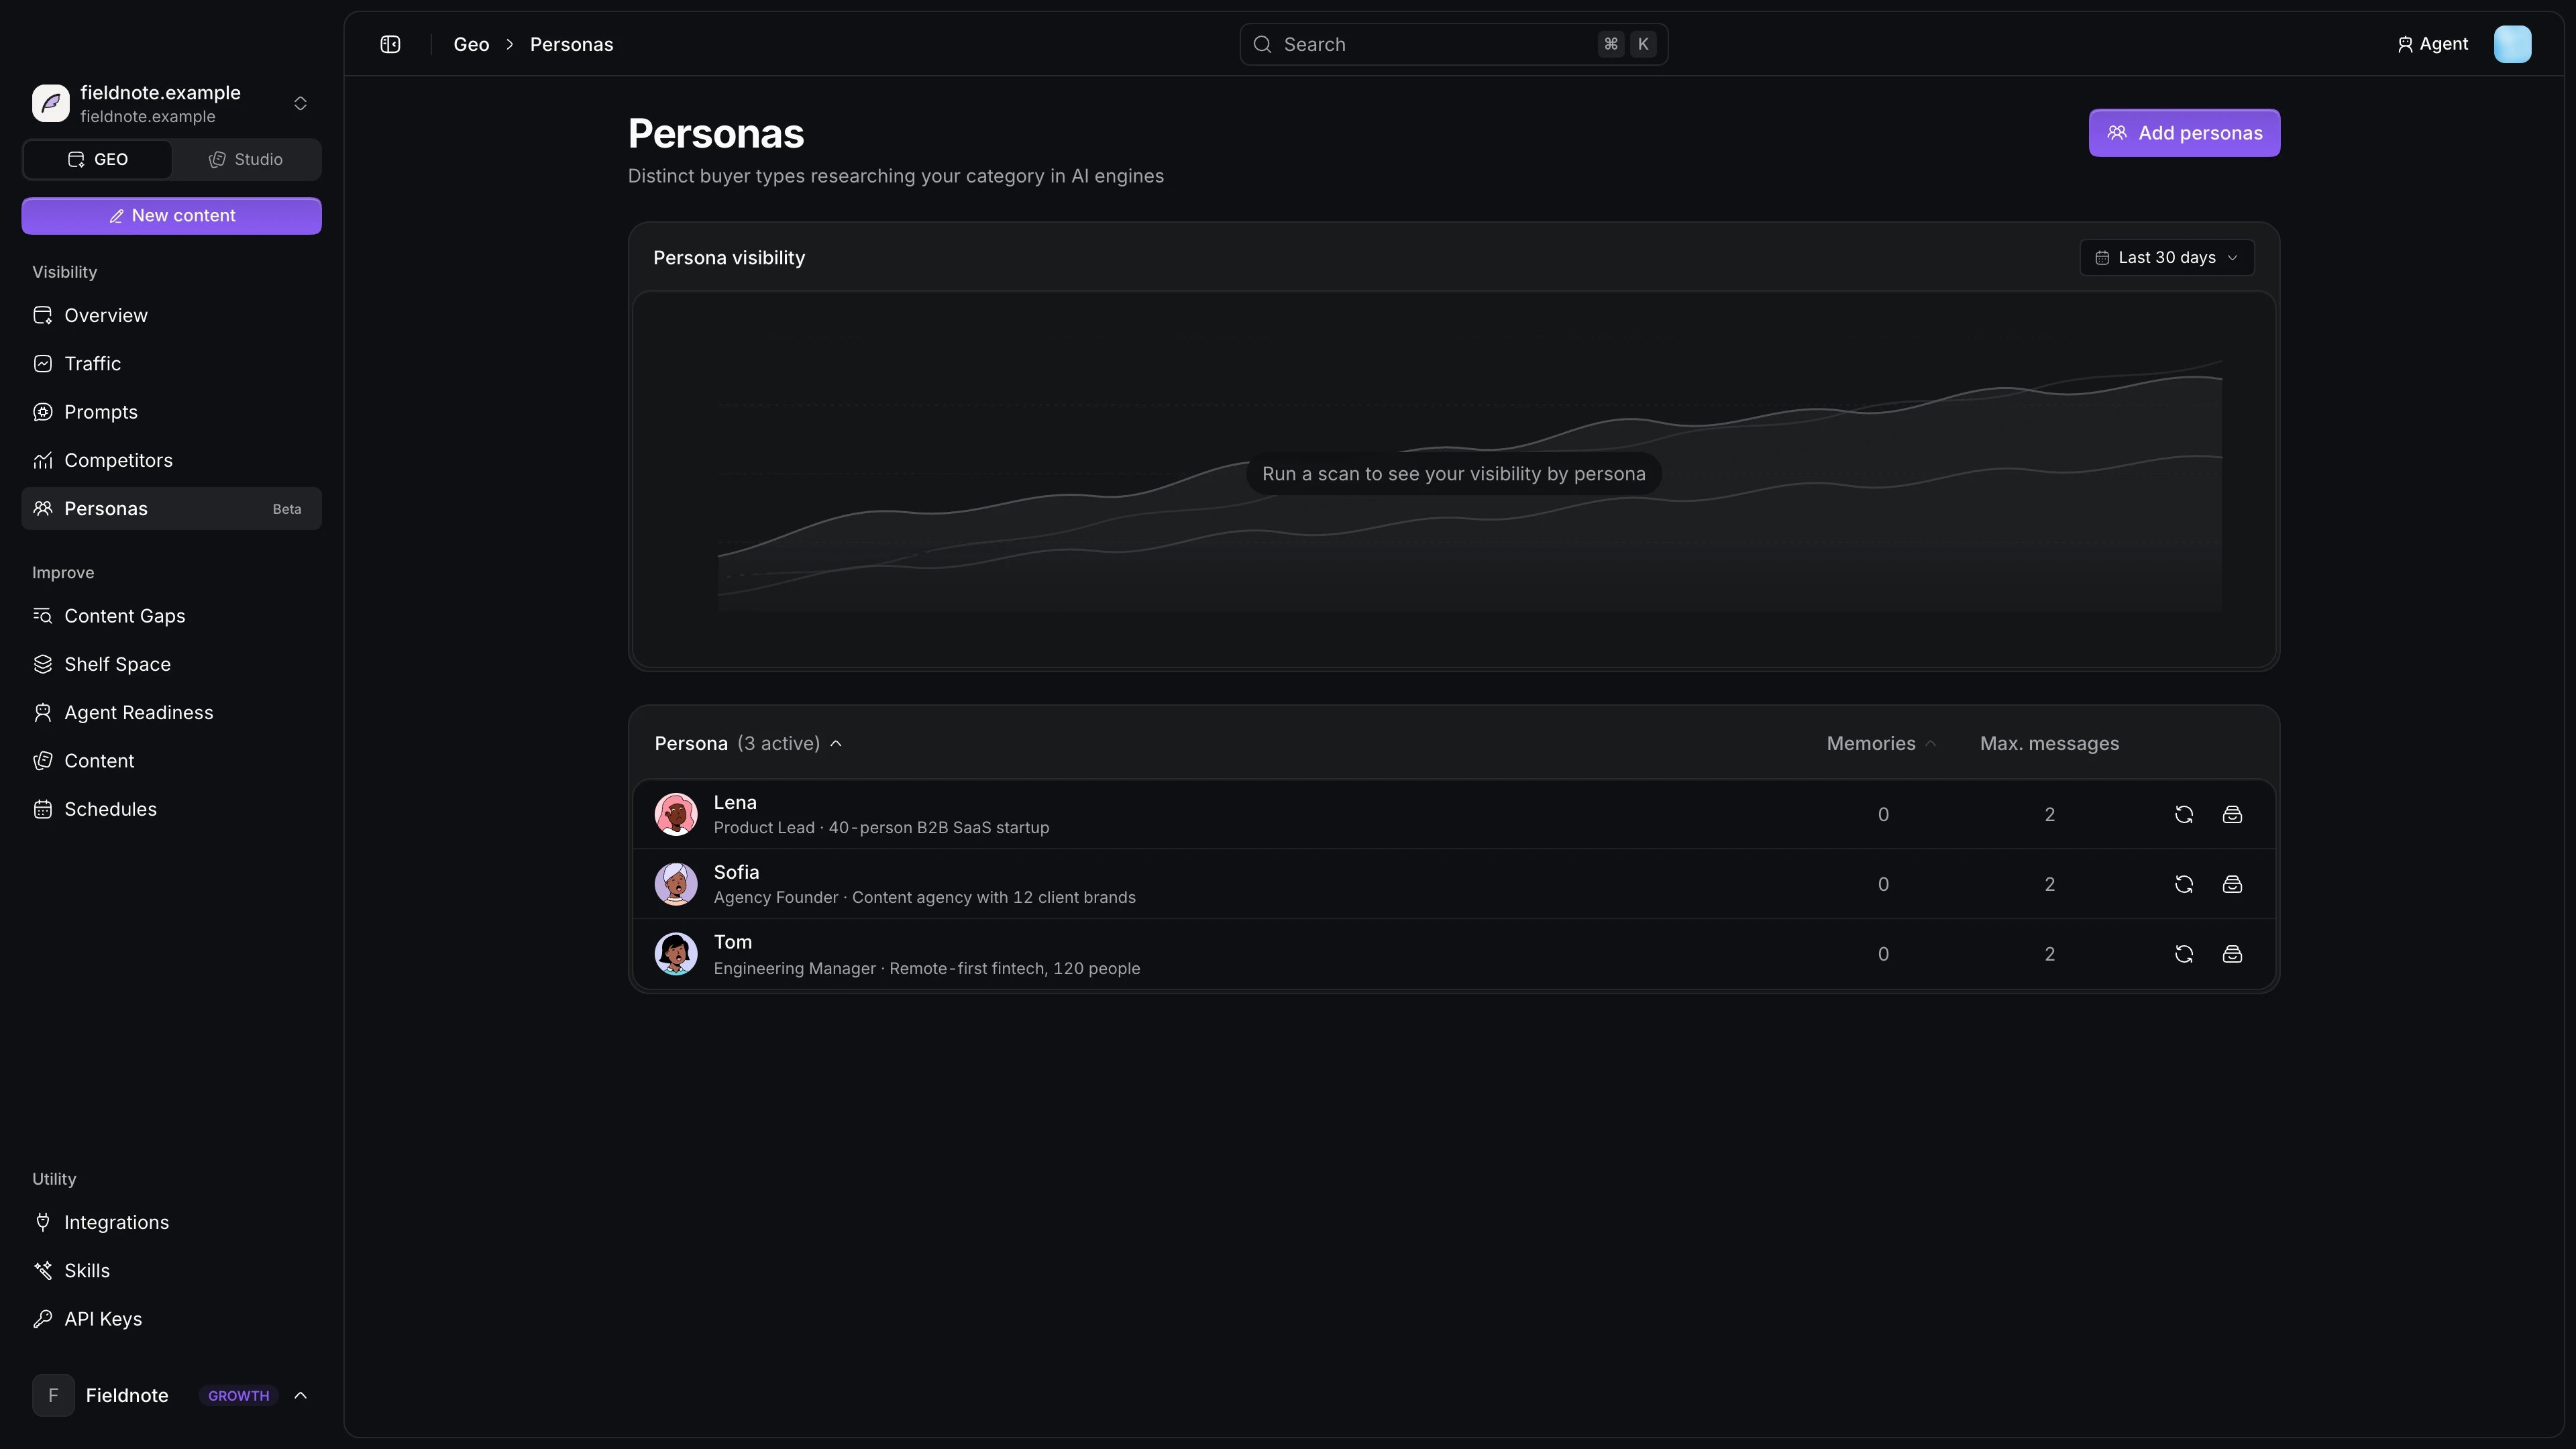Focus the Search field
The width and height of the screenshot is (2576, 1449).
(x=1453, y=44)
